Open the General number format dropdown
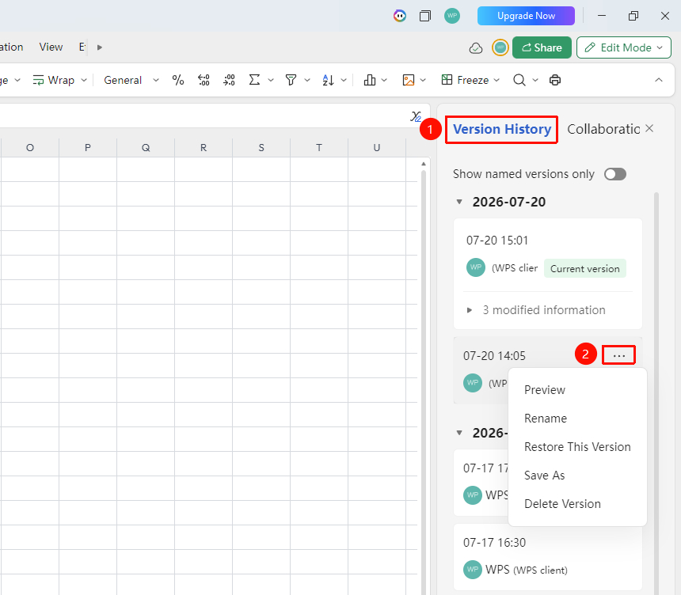The height and width of the screenshot is (595, 681). [131, 80]
